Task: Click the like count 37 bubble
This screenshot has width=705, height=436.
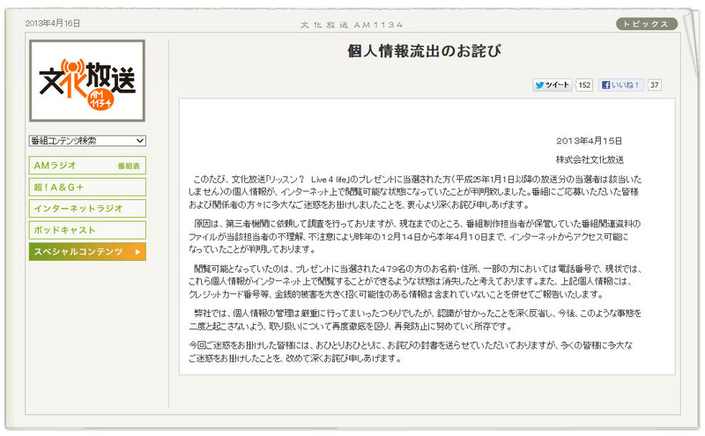Action: (x=654, y=85)
